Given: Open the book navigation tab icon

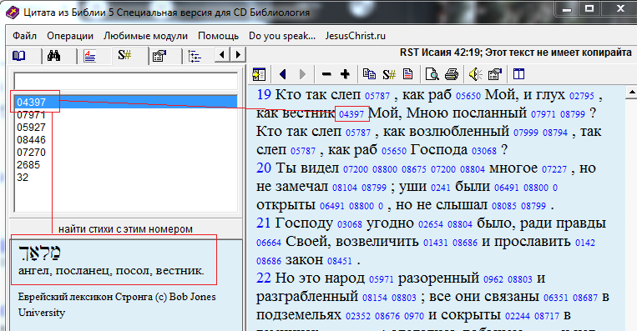Looking at the screenshot, I should pos(19,56).
